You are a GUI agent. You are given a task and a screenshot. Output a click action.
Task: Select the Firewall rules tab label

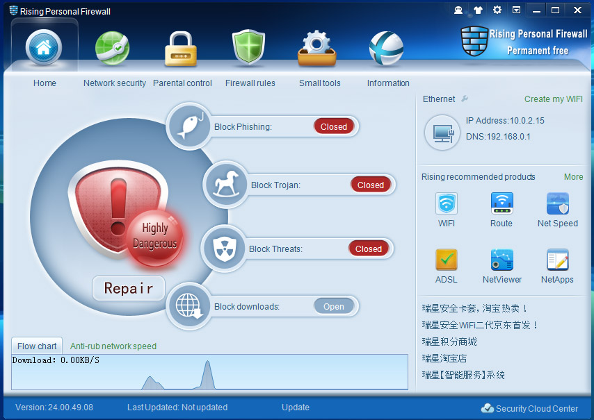click(250, 83)
